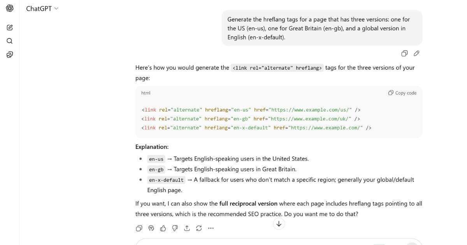Click the OpenAI logo in sidebar
Screen dimensions: 467x245
(9, 8)
